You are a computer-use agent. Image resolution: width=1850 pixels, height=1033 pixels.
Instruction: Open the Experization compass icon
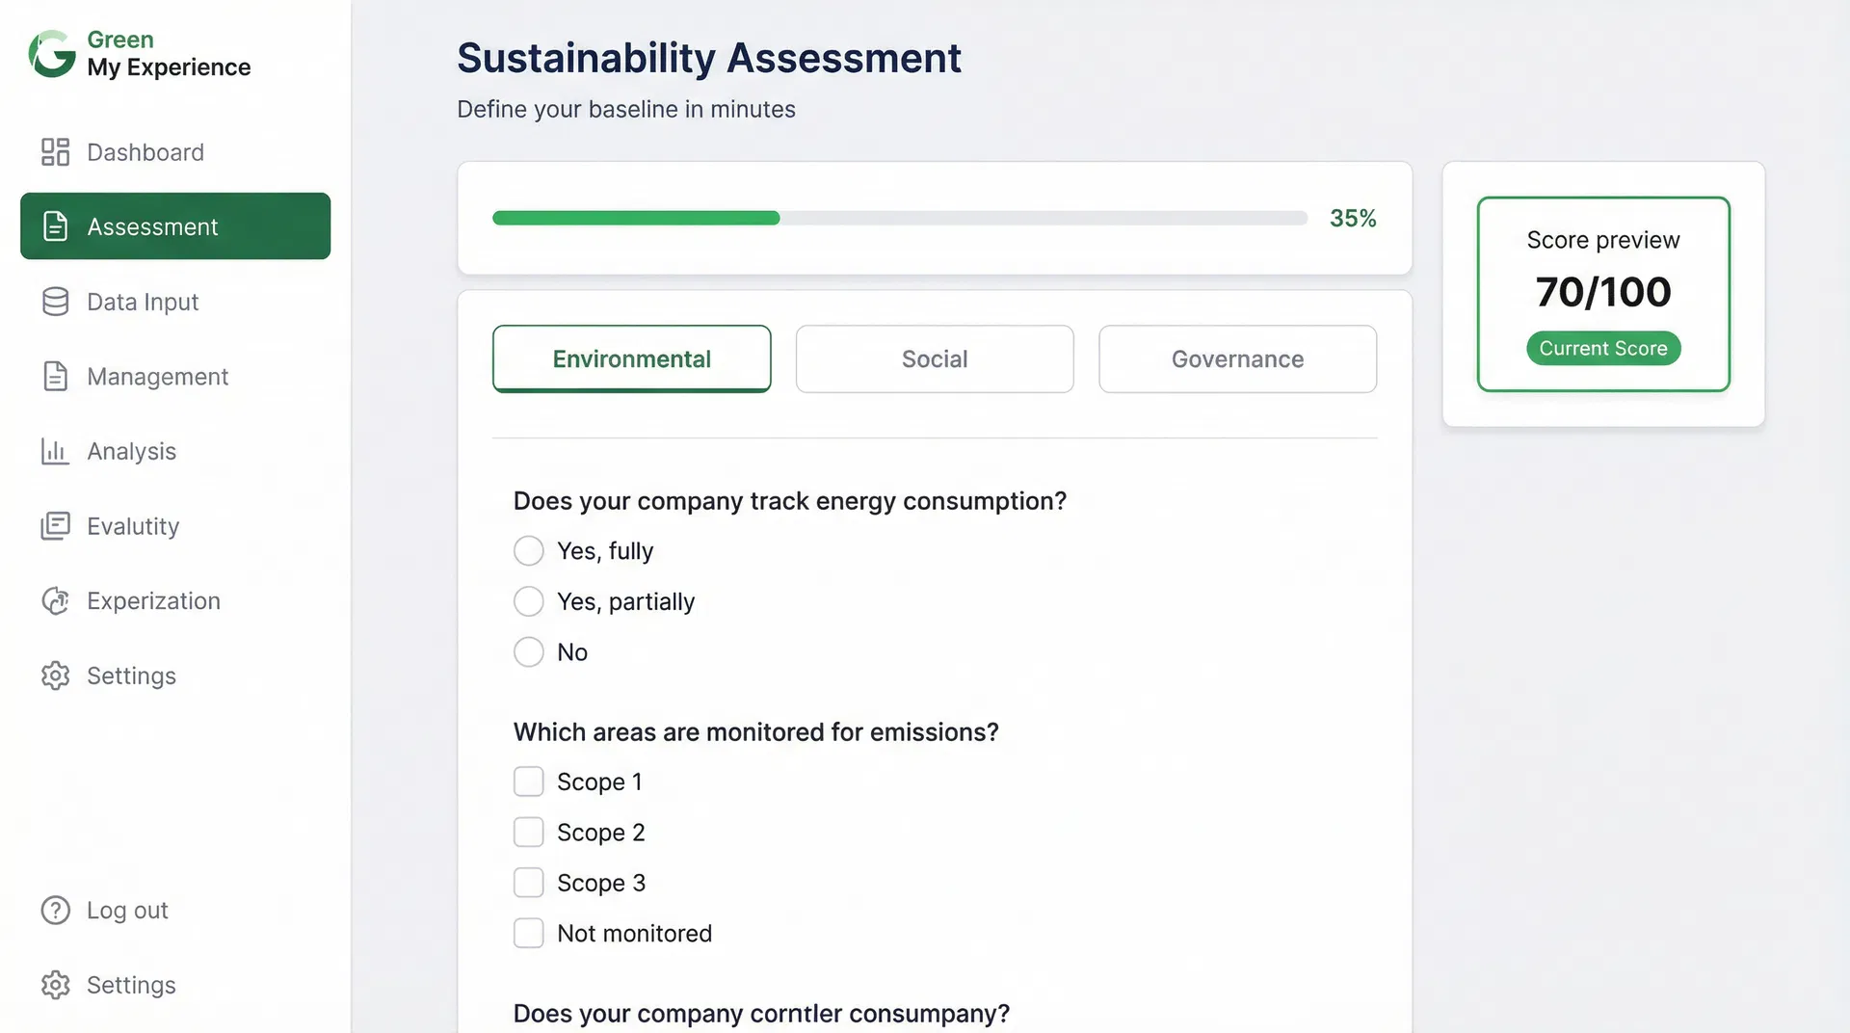[55, 600]
